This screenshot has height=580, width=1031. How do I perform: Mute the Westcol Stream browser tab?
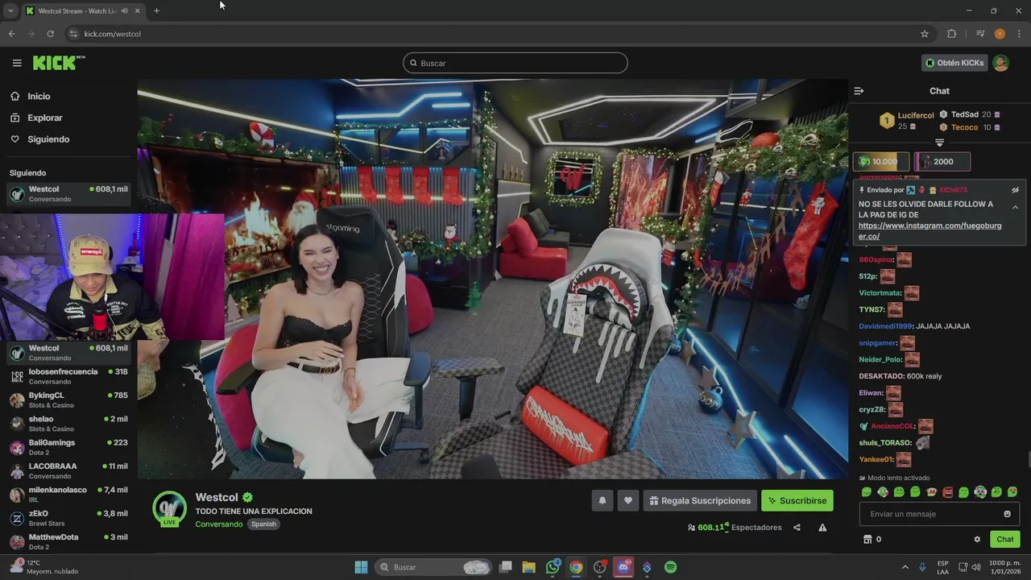pos(124,11)
